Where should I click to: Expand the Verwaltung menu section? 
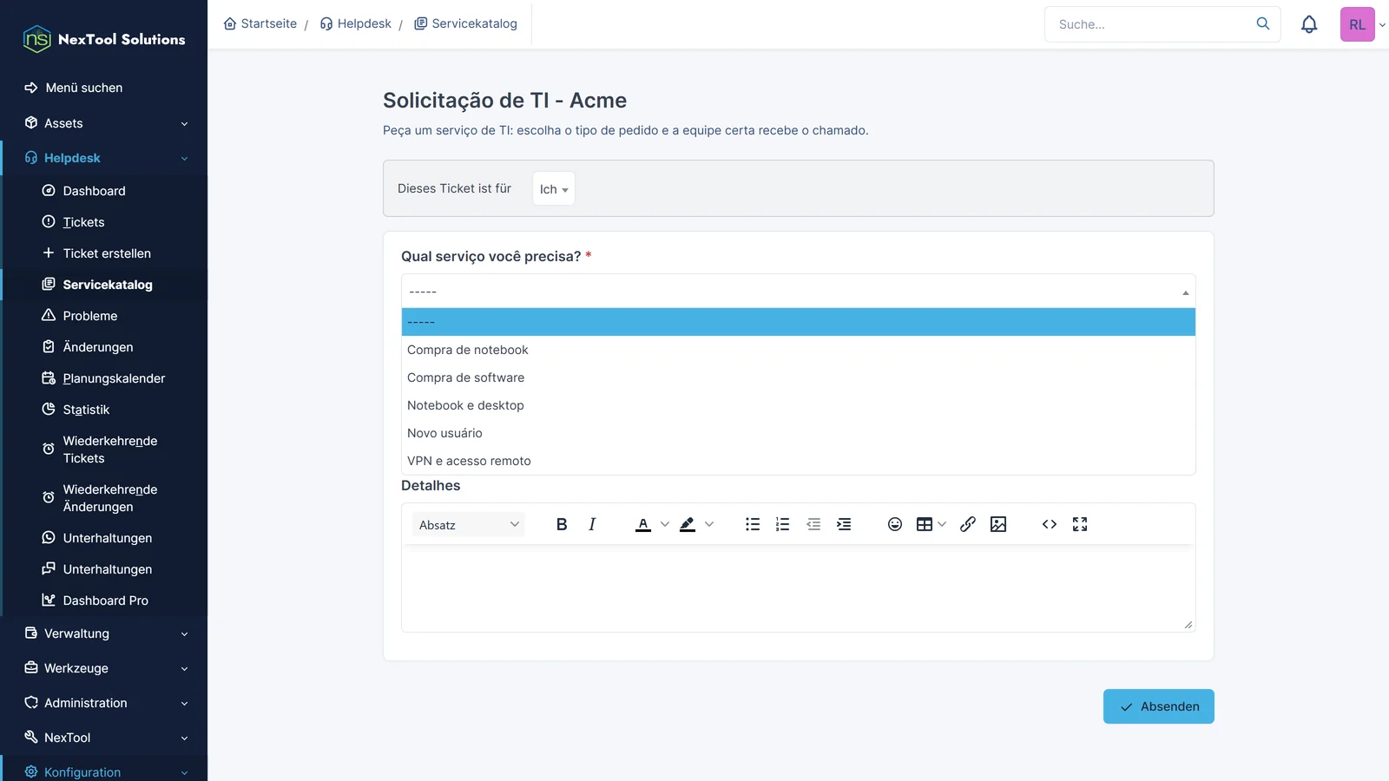click(104, 633)
